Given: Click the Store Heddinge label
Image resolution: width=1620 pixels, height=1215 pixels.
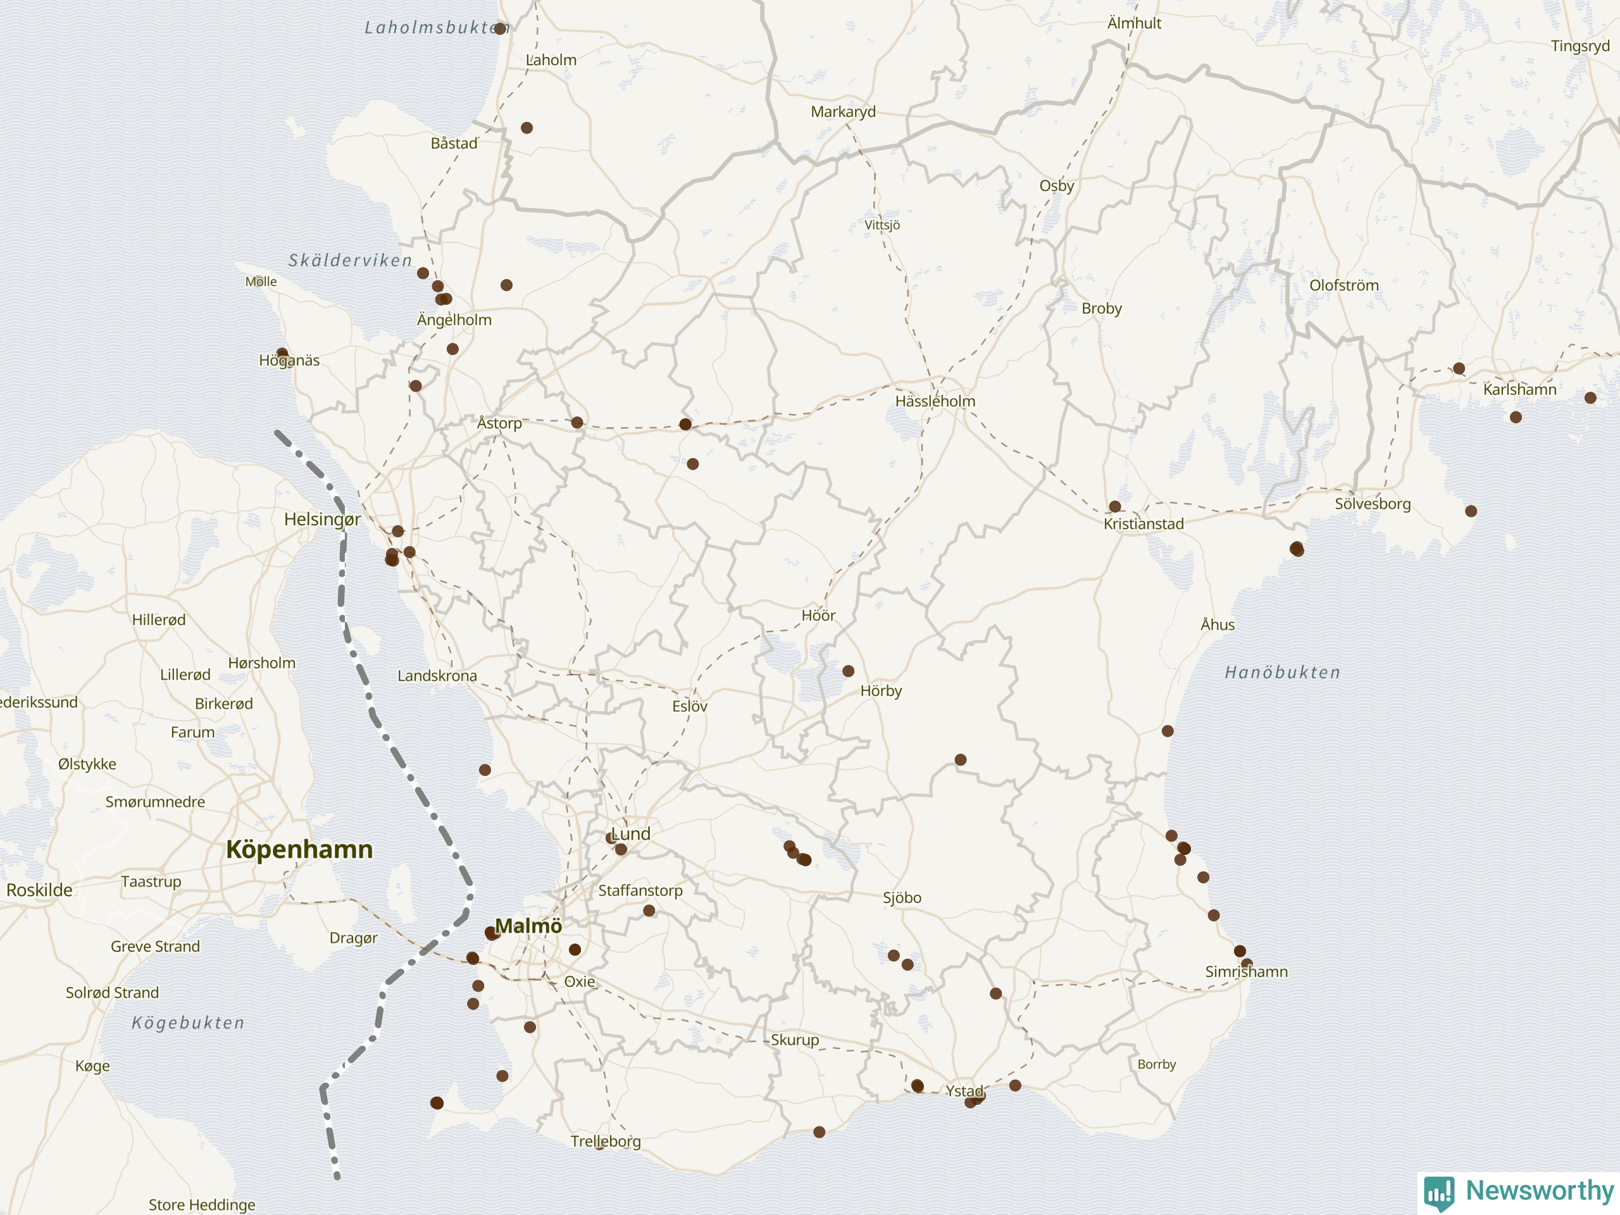Looking at the screenshot, I should [x=202, y=1205].
